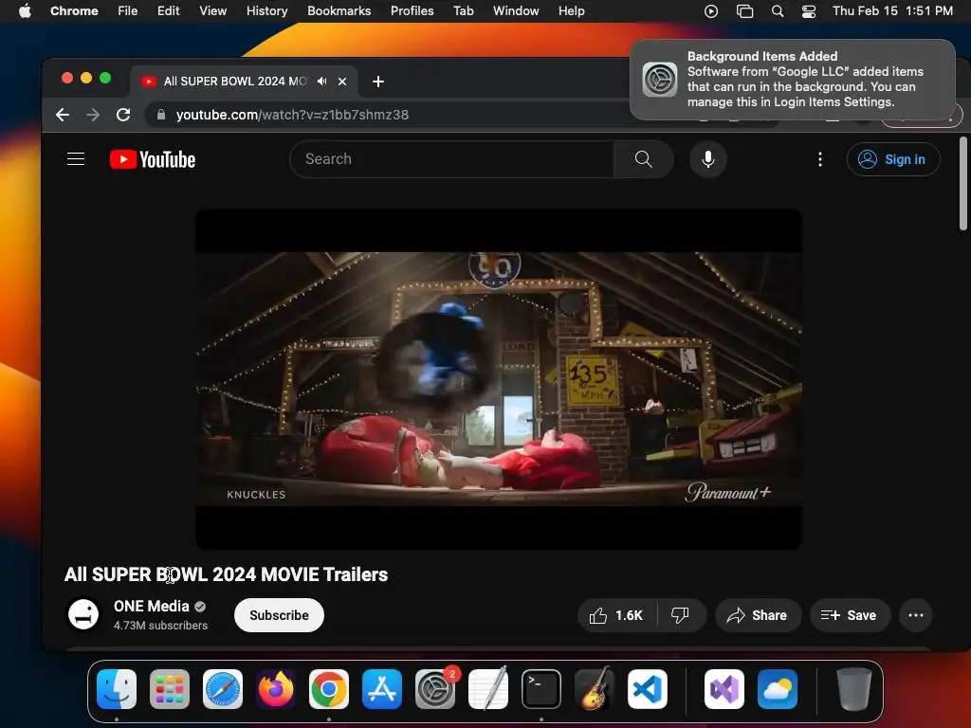Viewport: 971px width, 728px height.
Task: Click the video player to pause
Action: point(499,378)
